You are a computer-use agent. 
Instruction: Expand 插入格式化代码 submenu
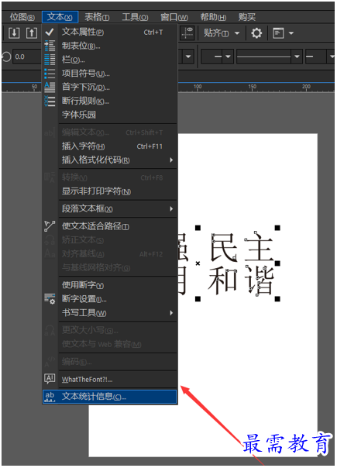click(x=110, y=160)
